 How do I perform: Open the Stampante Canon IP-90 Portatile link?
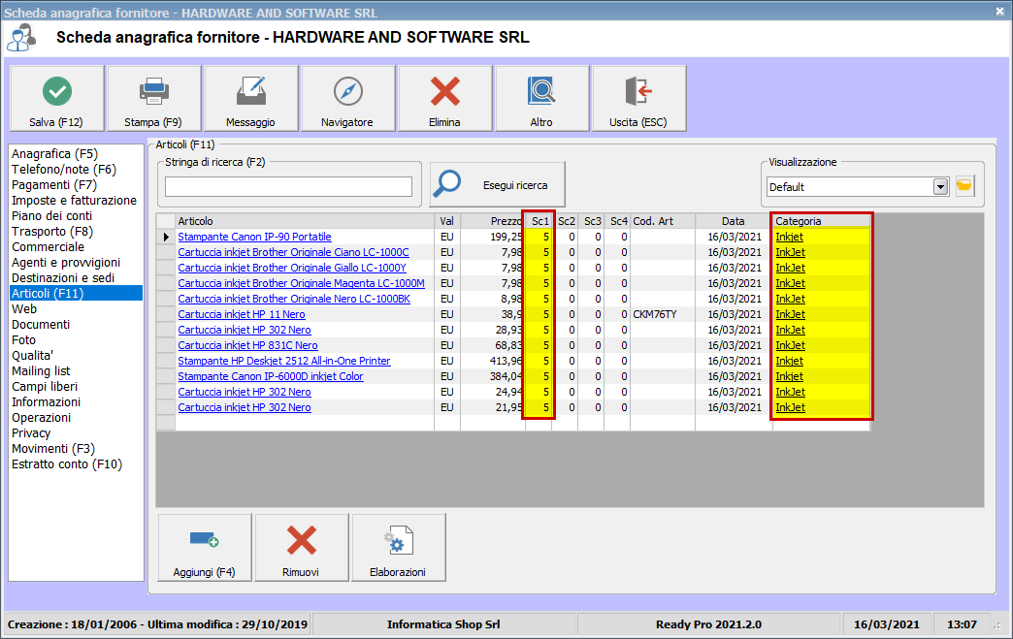click(x=254, y=237)
